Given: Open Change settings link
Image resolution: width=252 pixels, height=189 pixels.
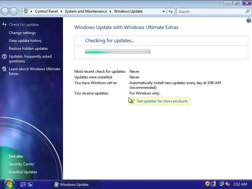Looking at the screenshot, I should click(22, 33).
